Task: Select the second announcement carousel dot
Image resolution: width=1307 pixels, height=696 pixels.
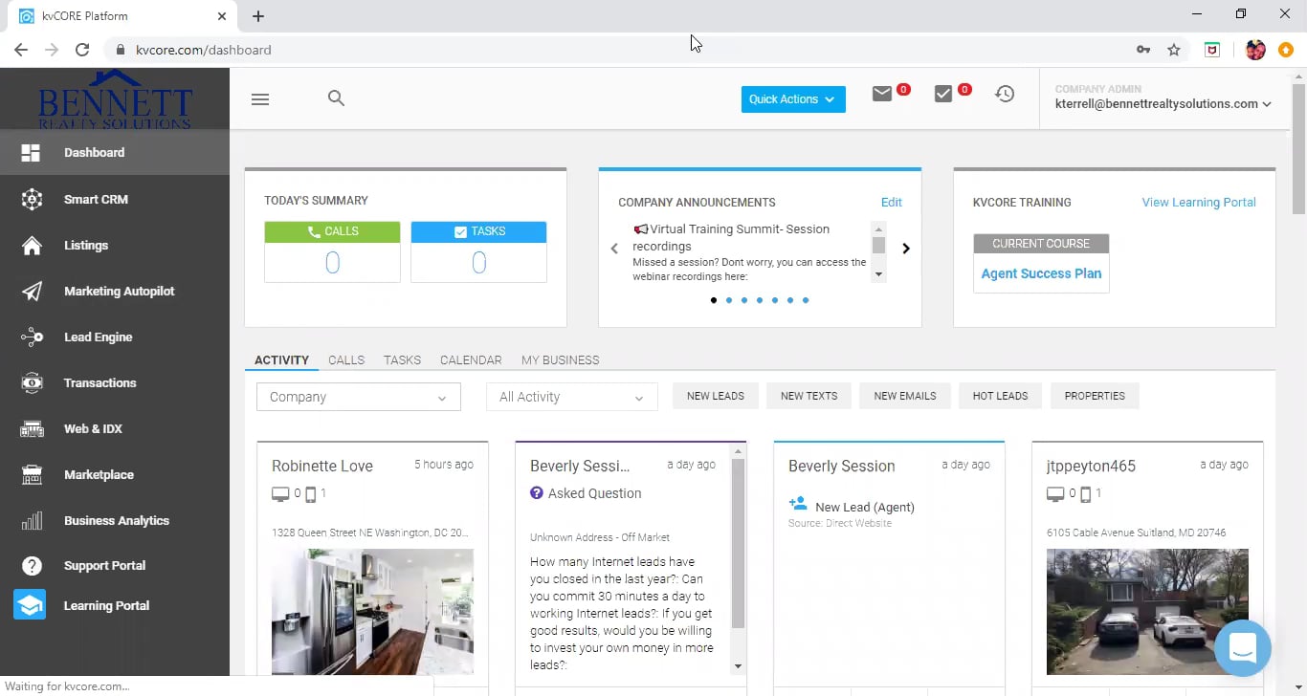Action: tap(729, 300)
